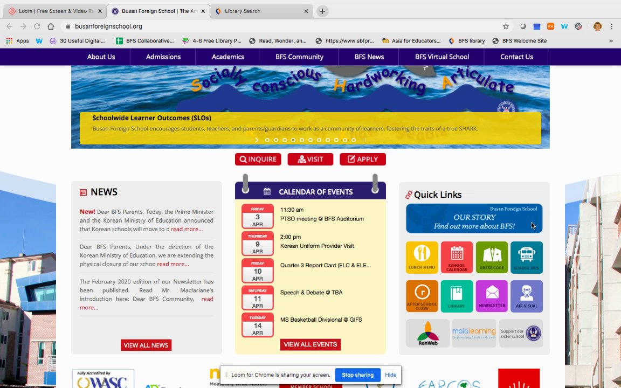
Task: Open the Korean Uniform Provider Visit event
Action: [x=317, y=246]
